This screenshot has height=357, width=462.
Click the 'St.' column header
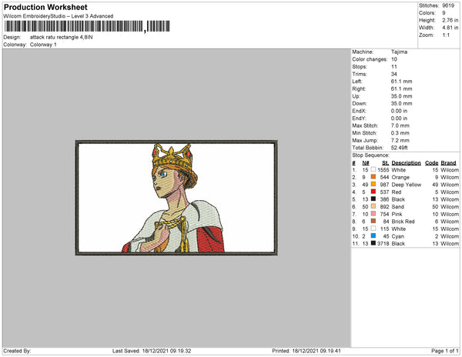[386, 163]
